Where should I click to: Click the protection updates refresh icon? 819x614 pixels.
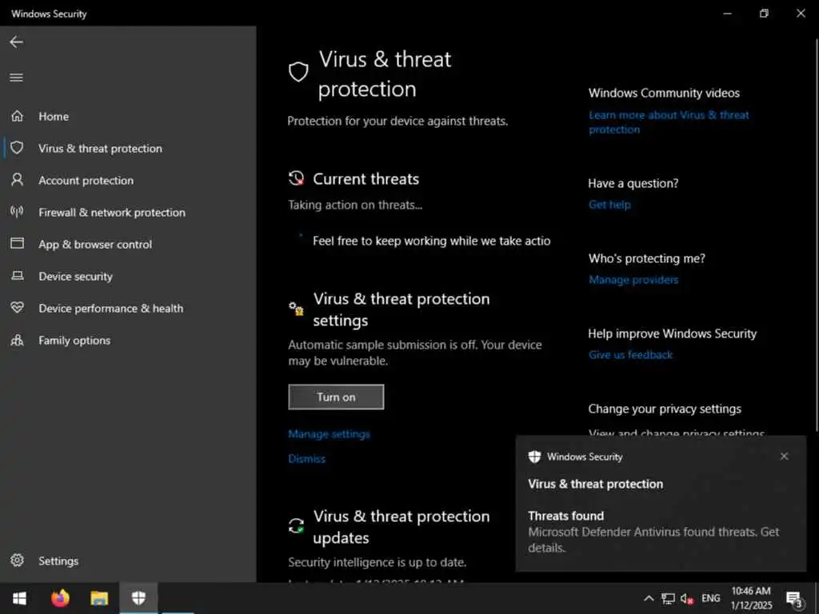coord(296,525)
